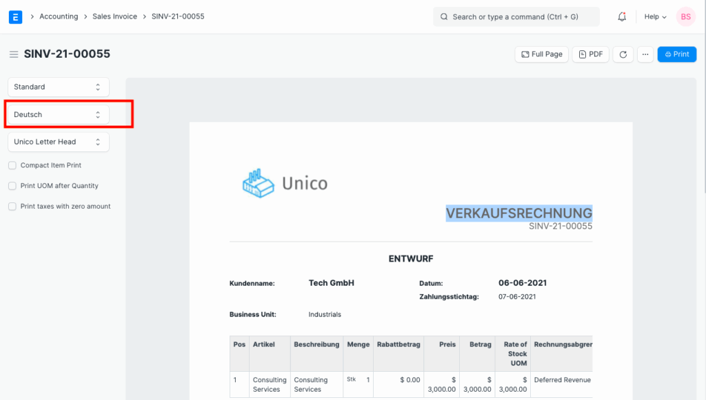Change the Deutsch language selector
The width and height of the screenshot is (706, 400).
pyautogui.click(x=58, y=114)
